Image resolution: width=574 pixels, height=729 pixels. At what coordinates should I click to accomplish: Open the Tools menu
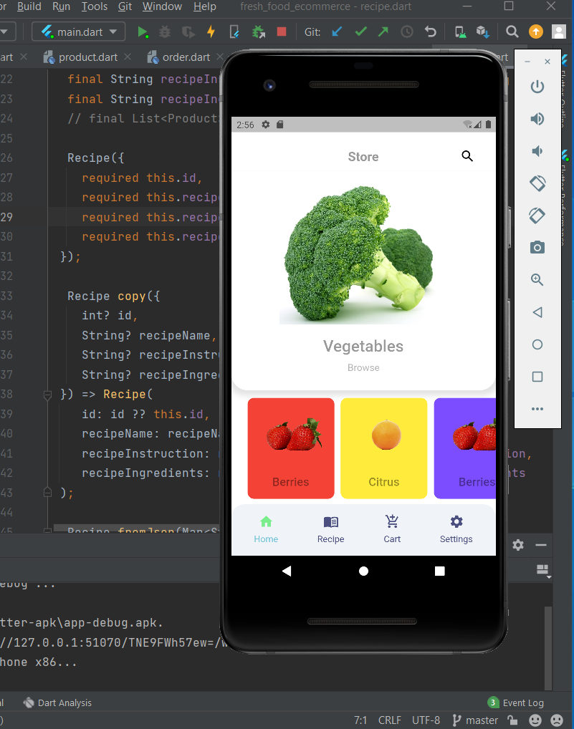click(95, 6)
